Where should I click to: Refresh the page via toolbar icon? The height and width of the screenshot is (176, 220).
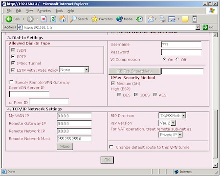pyautogui.click(x=53, y=19)
